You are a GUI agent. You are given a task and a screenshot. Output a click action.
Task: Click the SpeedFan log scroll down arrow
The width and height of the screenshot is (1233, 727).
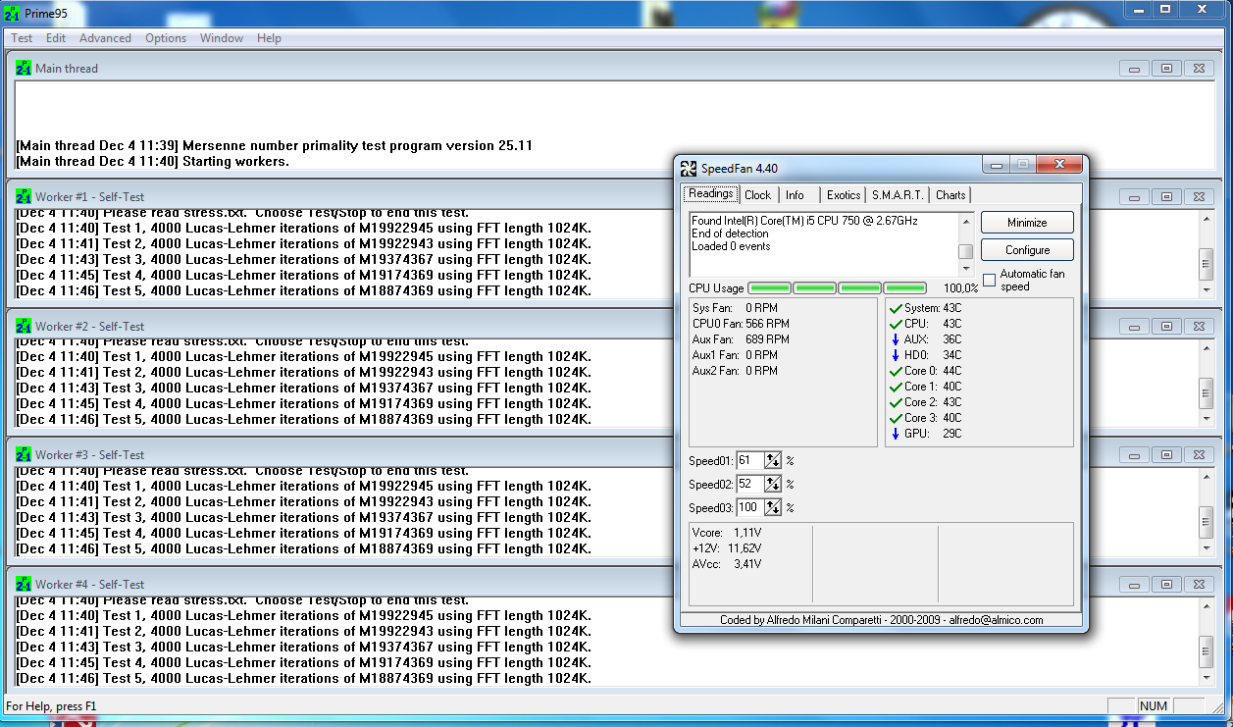click(x=966, y=268)
